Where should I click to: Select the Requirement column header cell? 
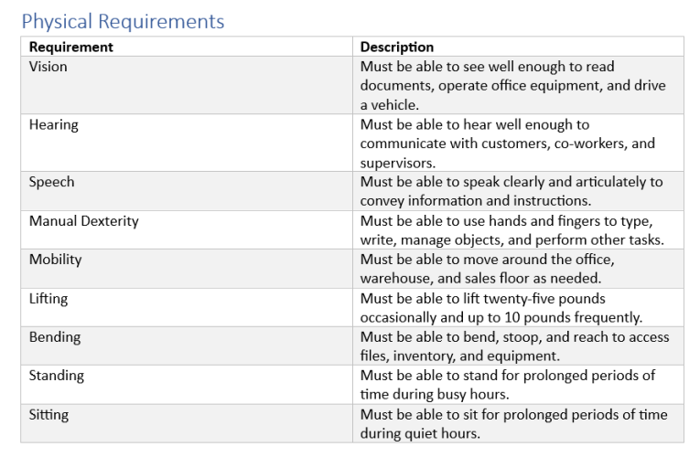point(187,47)
